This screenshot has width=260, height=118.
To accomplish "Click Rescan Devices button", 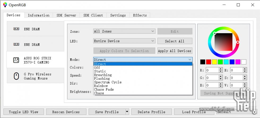I will [66, 112].
